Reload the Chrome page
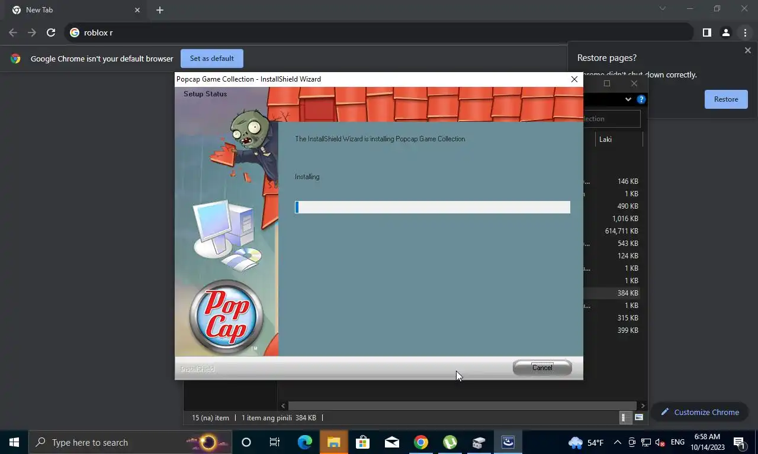Image resolution: width=758 pixels, height=454 pixels. (x=51, y=33)
